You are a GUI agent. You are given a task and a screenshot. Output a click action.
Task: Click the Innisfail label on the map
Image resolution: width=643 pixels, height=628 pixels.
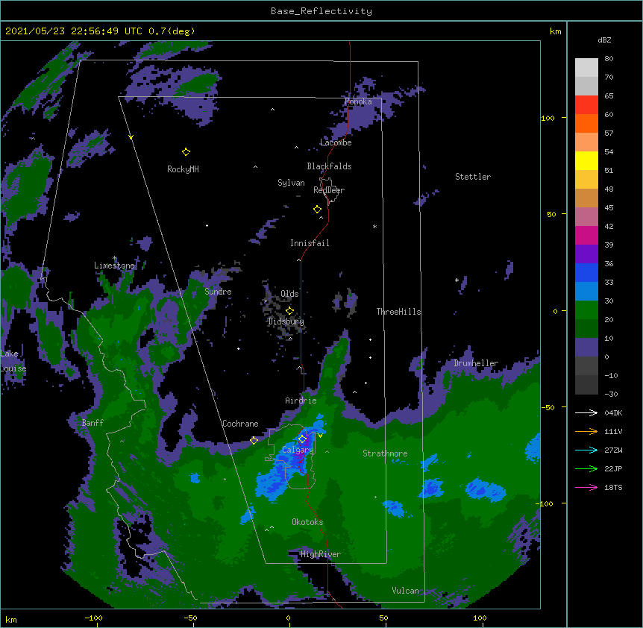point(310,243)
